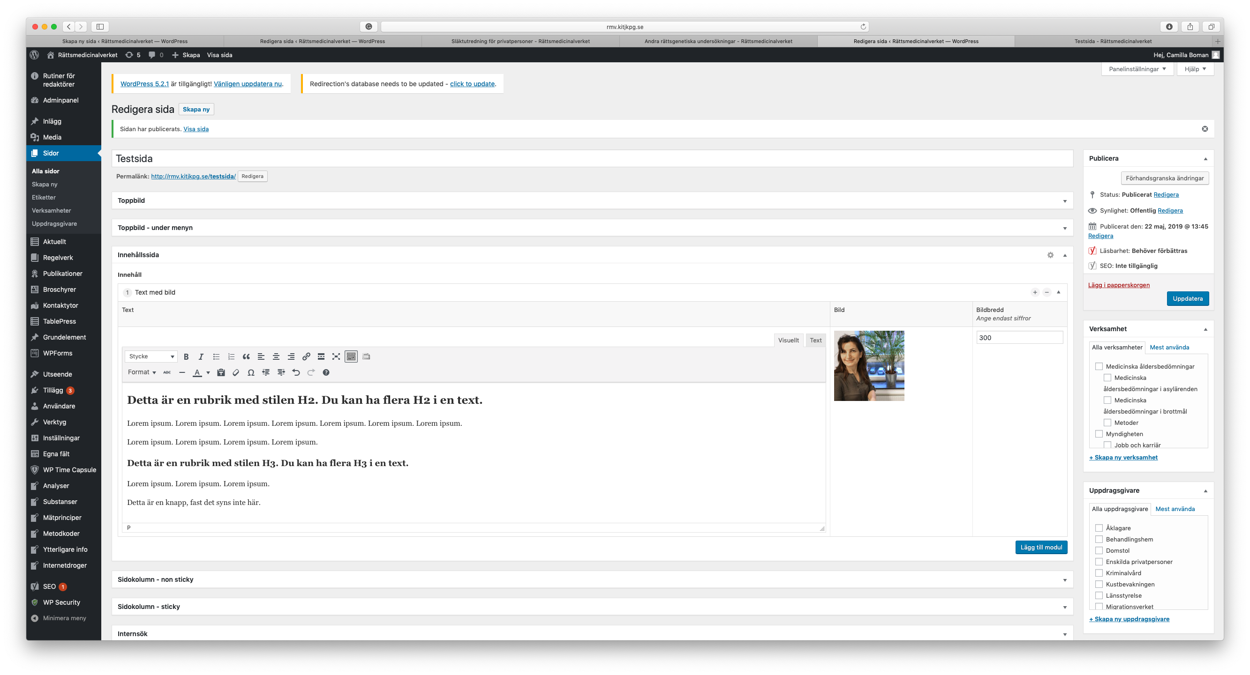Click the 'Skapa ny' button beside Redigera sida
This screenshot has height=675, width=1250.
pyautogui.click(x=196, y=110)
